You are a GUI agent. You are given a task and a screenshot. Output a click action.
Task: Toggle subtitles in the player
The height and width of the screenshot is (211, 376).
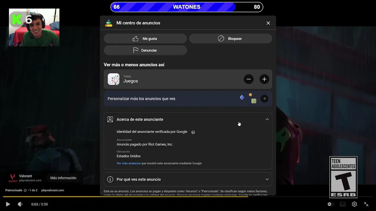pos(343,204)
